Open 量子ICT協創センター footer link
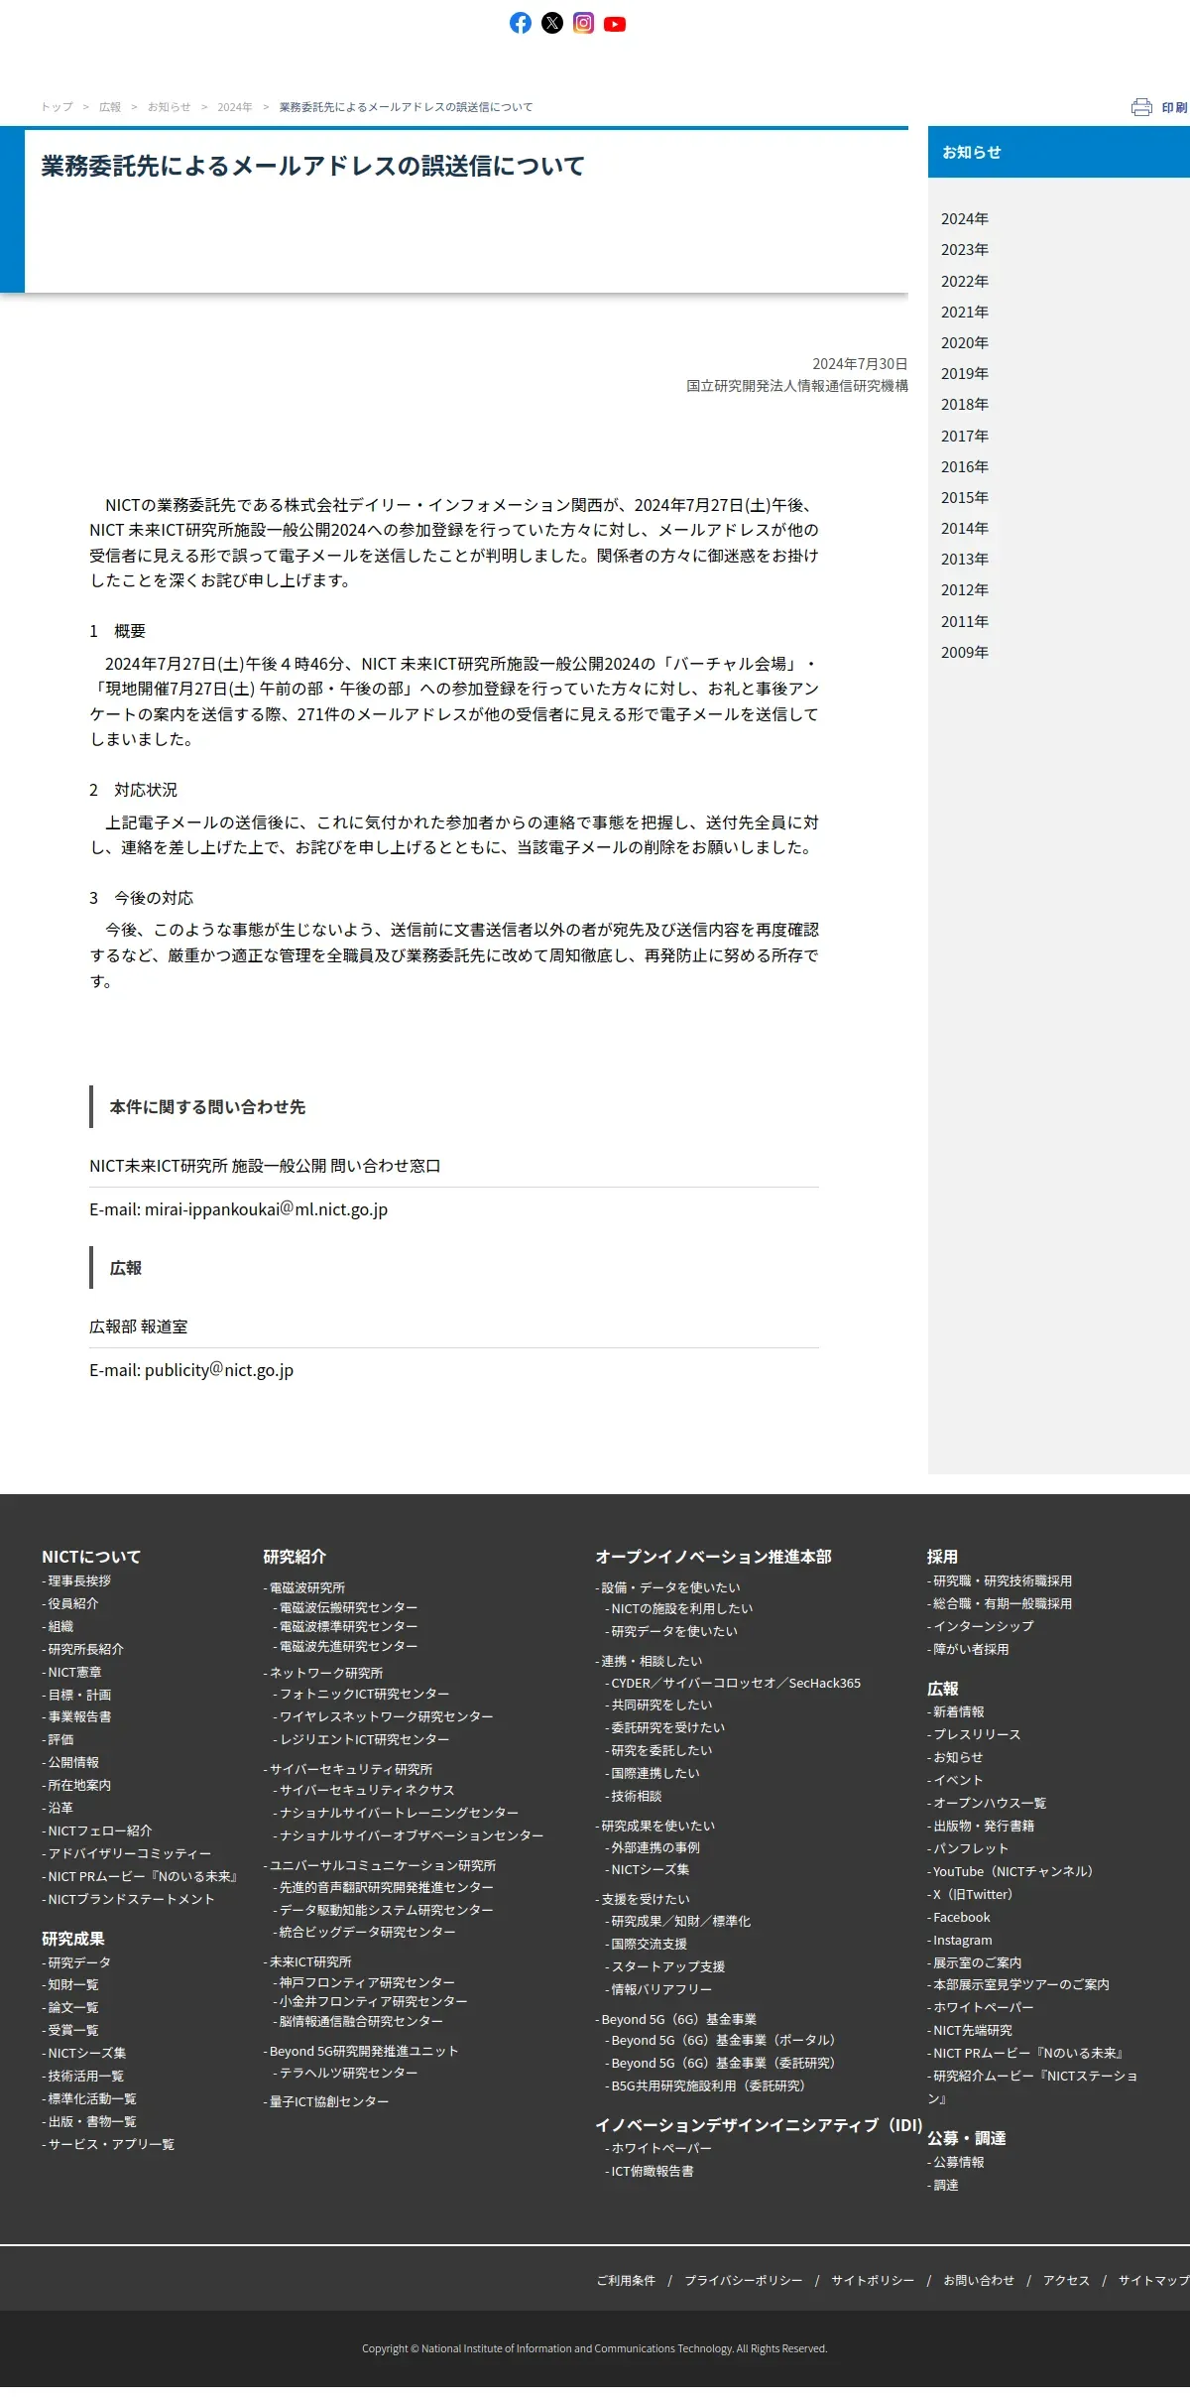Viewport: 1190px width, 2399px height. 329,2102
